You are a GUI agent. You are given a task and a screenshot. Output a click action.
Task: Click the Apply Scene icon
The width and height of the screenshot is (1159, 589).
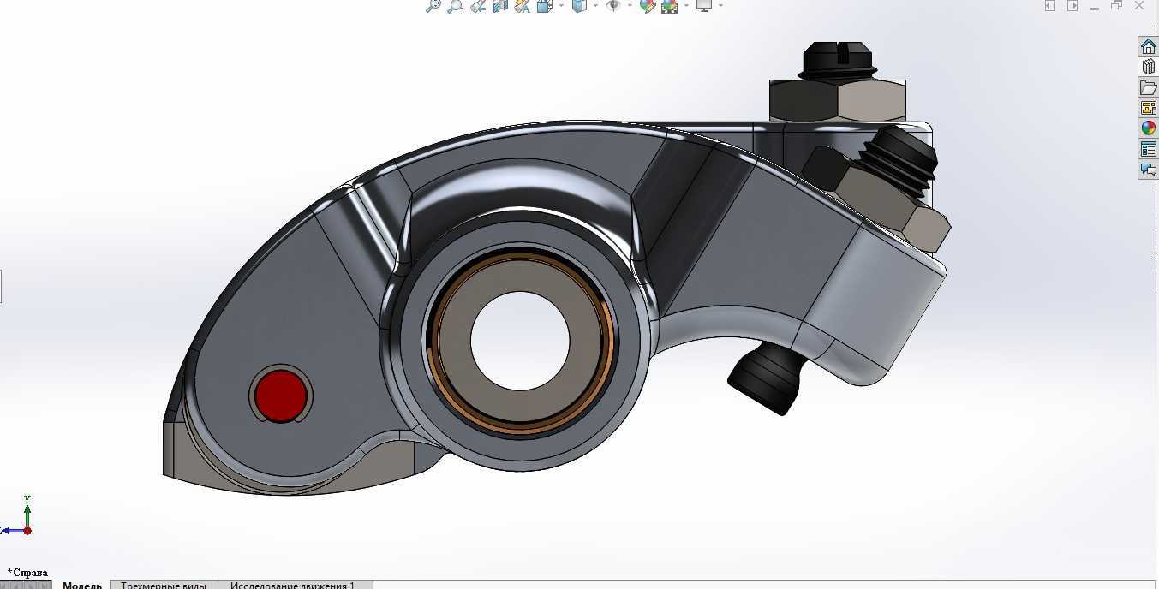point(669,5)
